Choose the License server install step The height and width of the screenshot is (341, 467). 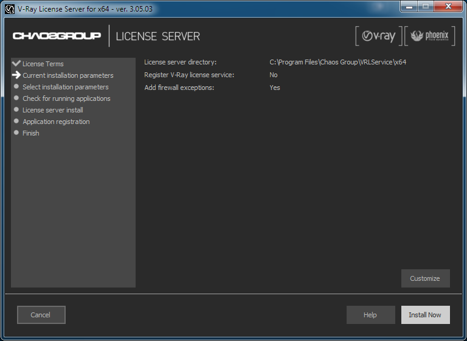click(52, 110)
